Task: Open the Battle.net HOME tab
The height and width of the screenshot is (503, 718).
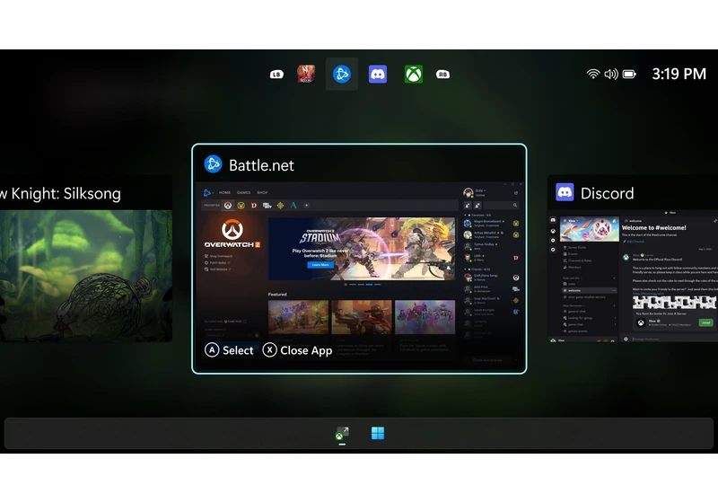Action: (225, 193)
